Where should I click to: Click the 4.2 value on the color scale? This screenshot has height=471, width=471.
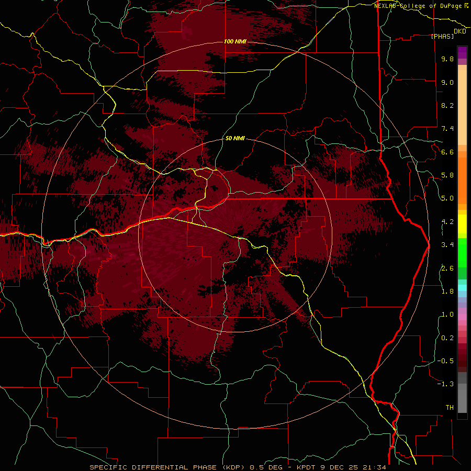tap(447, 222)
